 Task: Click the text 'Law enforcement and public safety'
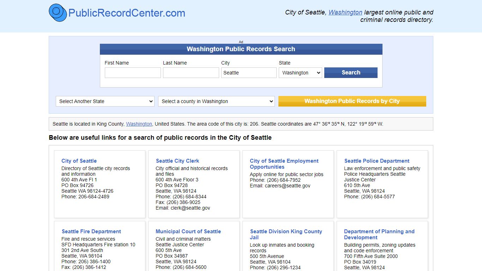click(382, 168)
